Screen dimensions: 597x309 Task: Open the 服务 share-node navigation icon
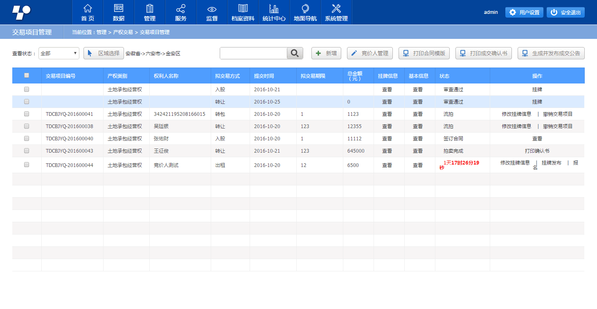tap(181, 13)
